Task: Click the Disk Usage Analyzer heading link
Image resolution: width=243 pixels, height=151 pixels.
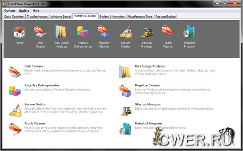Action: click(x=150, y=66)
